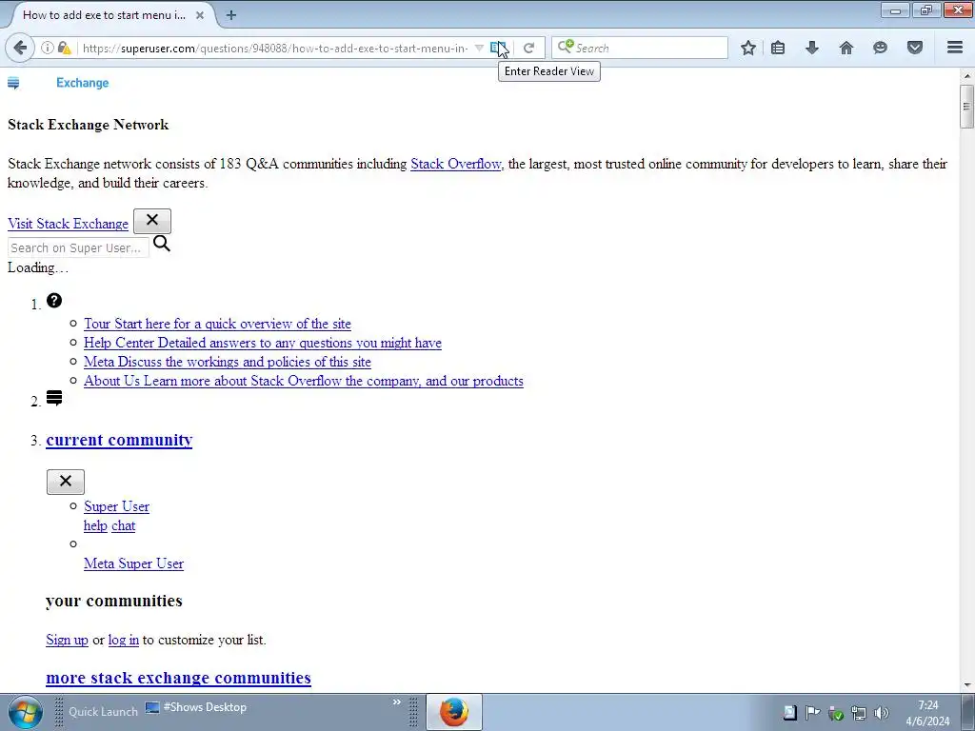
Task: Open site identity info icon in address bar
Action: (48, 48)
